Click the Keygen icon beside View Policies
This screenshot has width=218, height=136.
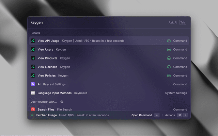(x=33, y=75)
